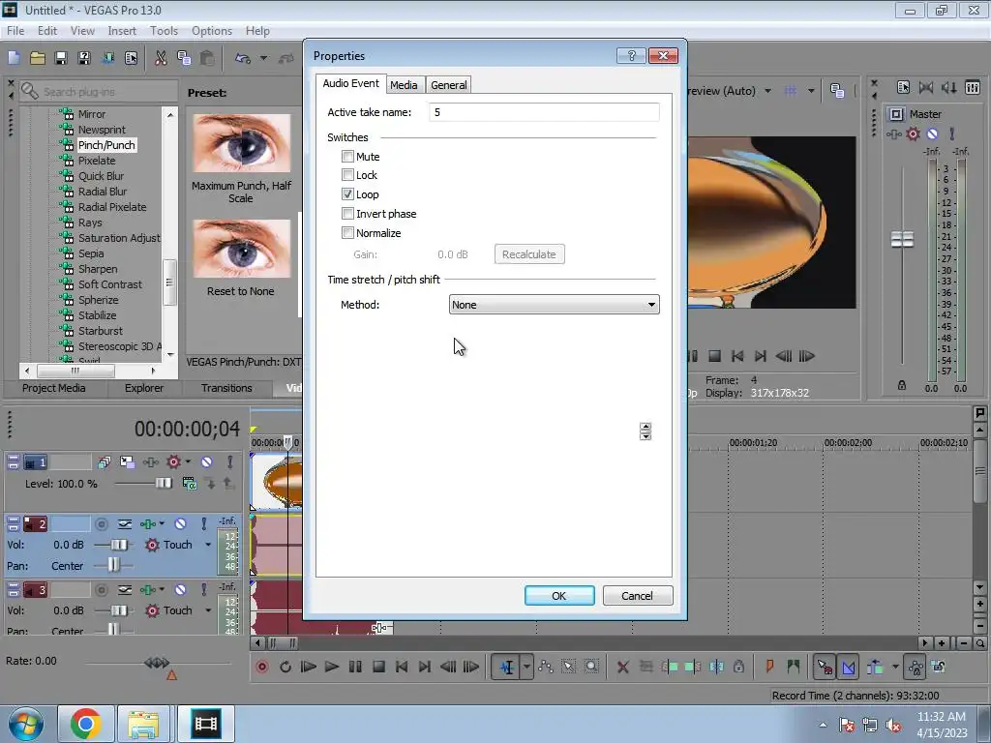
Task: Mute track 2 with its mute icon
Action: coord(180,523)
